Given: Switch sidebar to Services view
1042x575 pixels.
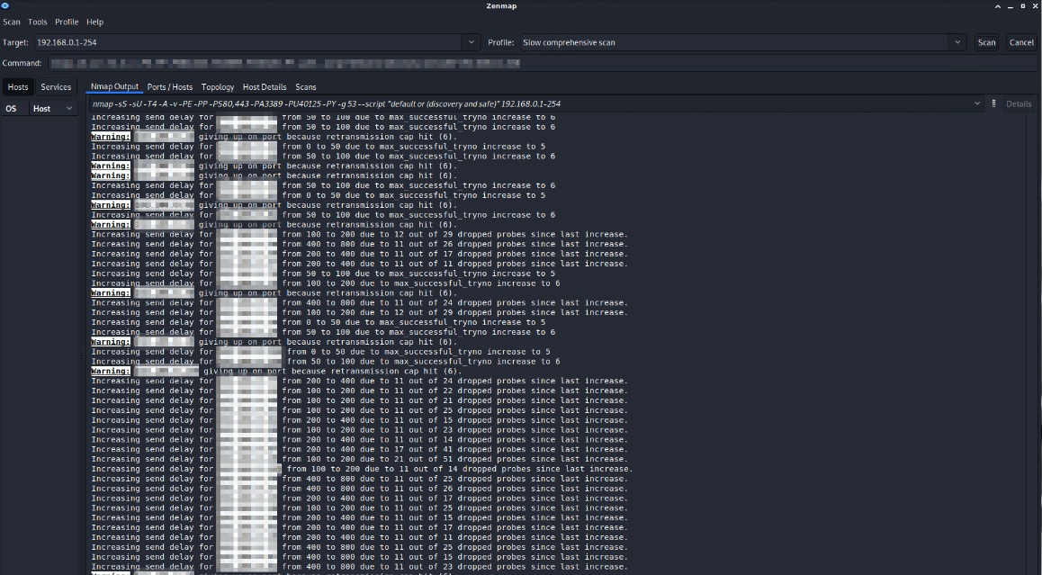Looking at the screenshot, I should [56, 87].
